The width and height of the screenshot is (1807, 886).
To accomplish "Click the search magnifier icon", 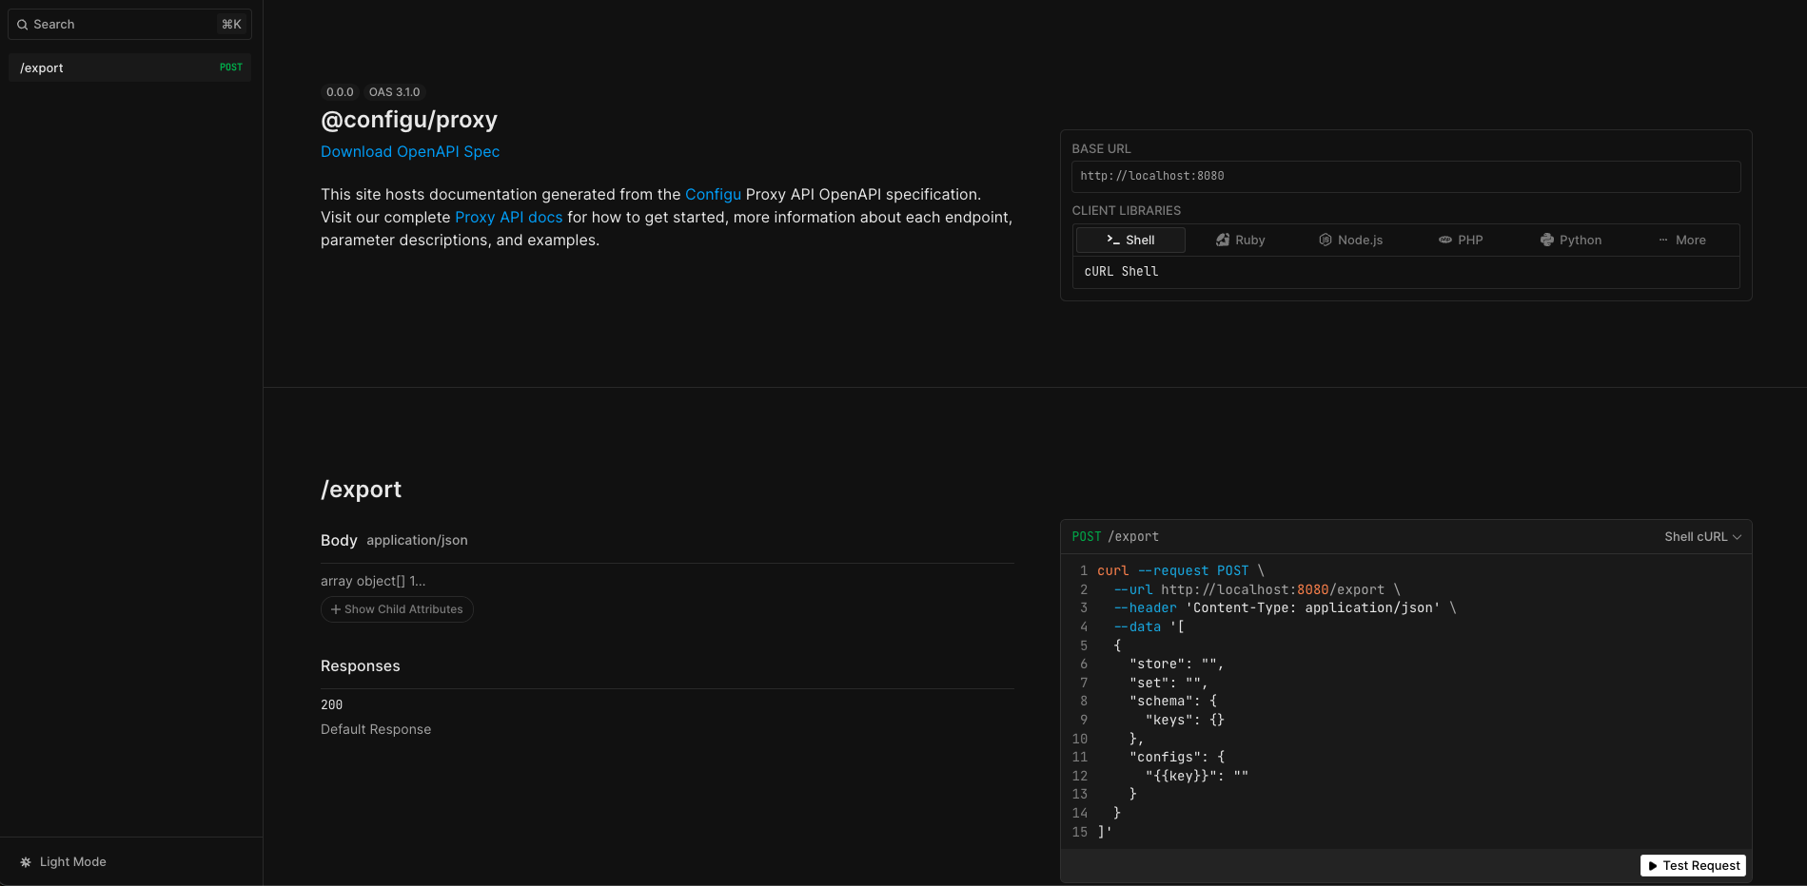I will [x=22, y=24].
